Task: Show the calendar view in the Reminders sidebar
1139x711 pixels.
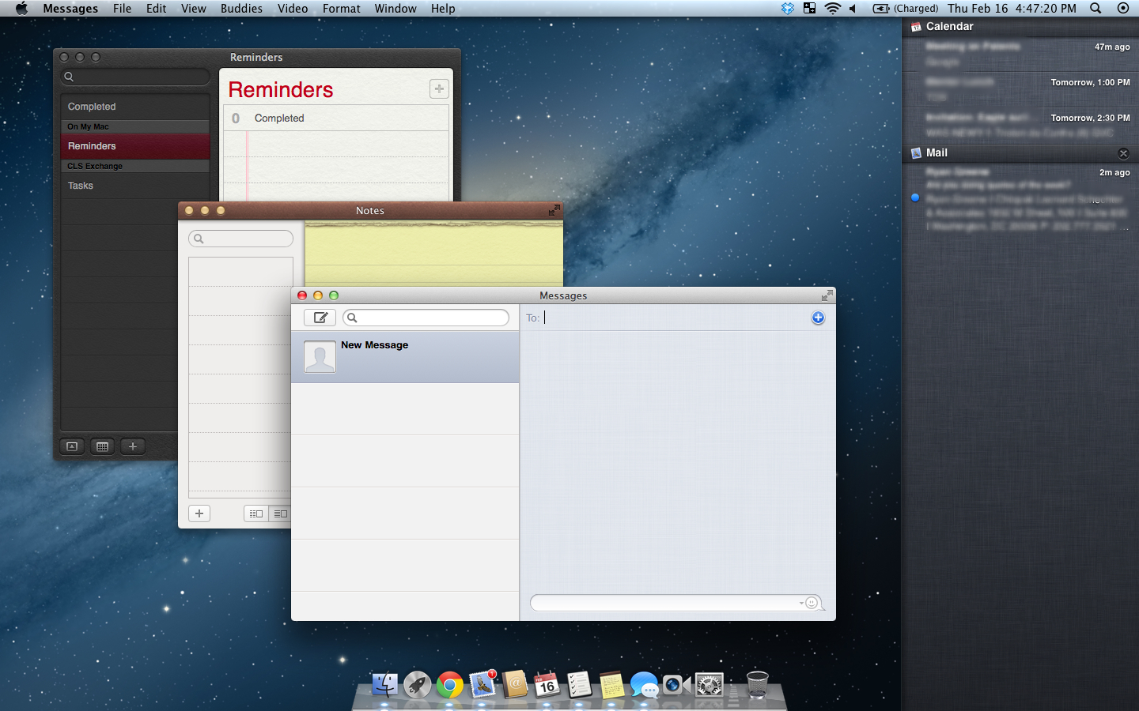Action: (x=102, y=446)
